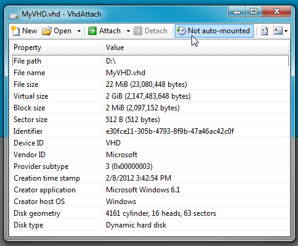Click the VhdAttach drive icon in title bar

[x=14, y=15]
